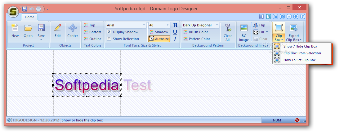Open the Customize Quick Access Toolbar arrow
The width and height of the screenshot is (339, 132).
(x=47, y=9)
